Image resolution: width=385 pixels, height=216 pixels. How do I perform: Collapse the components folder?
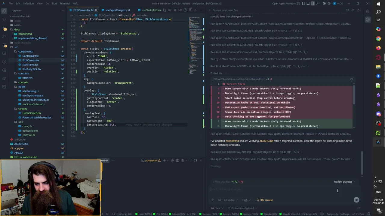(x=26, y=52)
